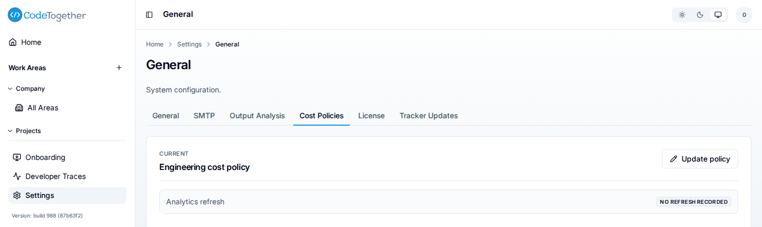Image resolution: width=762 pixels, height=227 pixels.
Task: Go to Home breadcrumb
Action: pyautogui.click(x=155, y=44)
